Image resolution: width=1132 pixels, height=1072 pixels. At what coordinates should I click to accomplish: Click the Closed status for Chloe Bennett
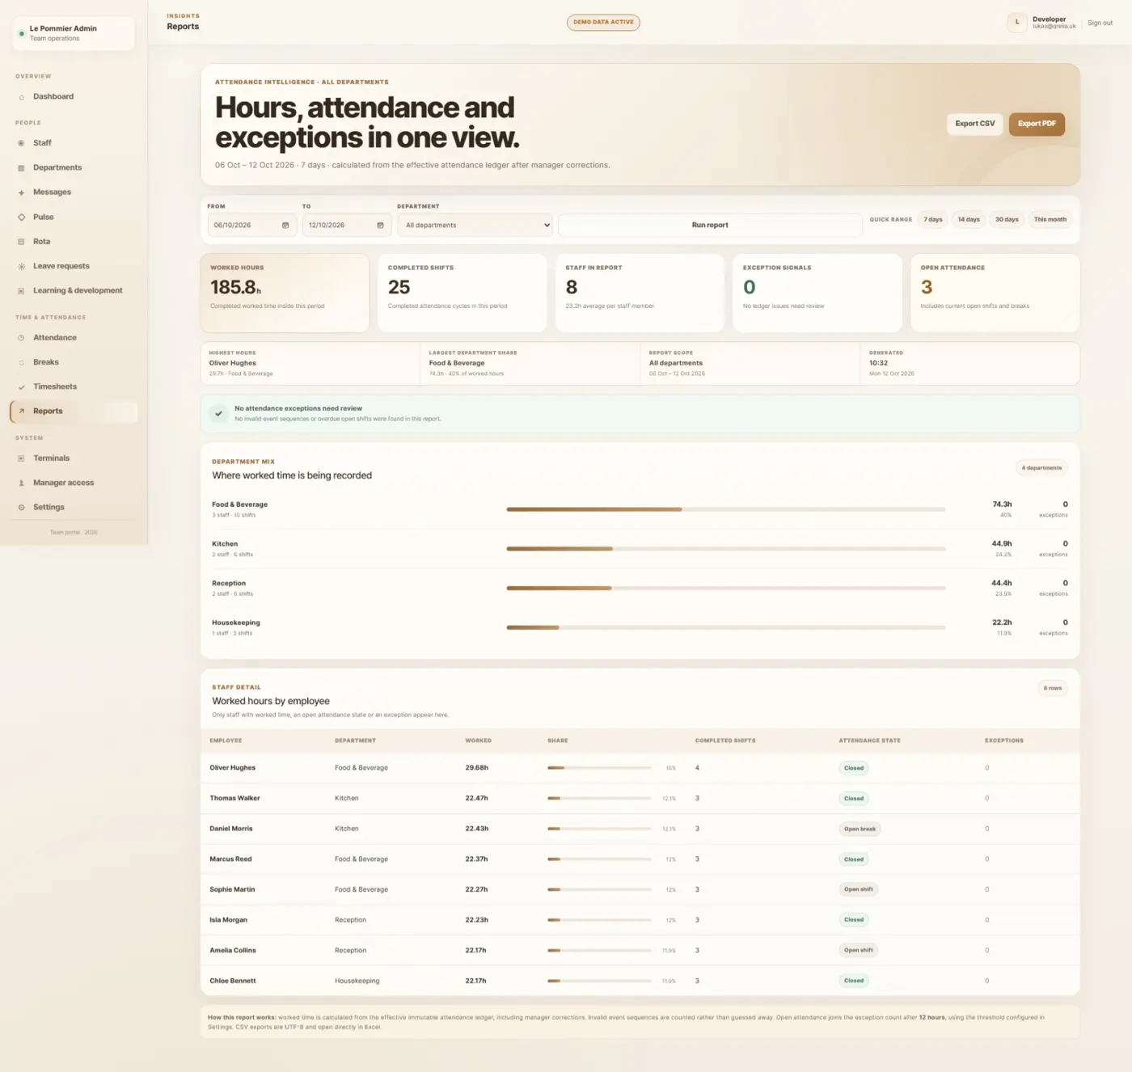coord(854,981)
